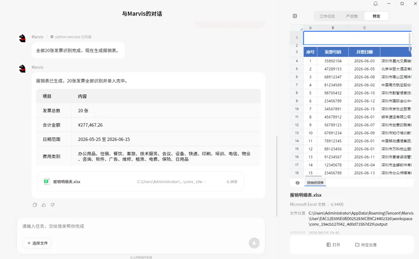
Task: Select spreadsheet row header 10
Action: click(297, 109)
